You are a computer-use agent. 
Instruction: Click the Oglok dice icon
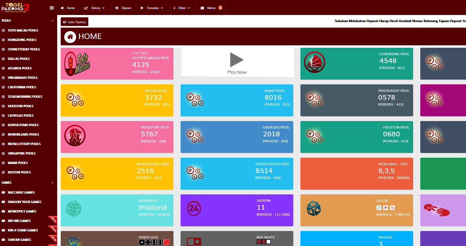pyautogui.click(x=314, y=208)
